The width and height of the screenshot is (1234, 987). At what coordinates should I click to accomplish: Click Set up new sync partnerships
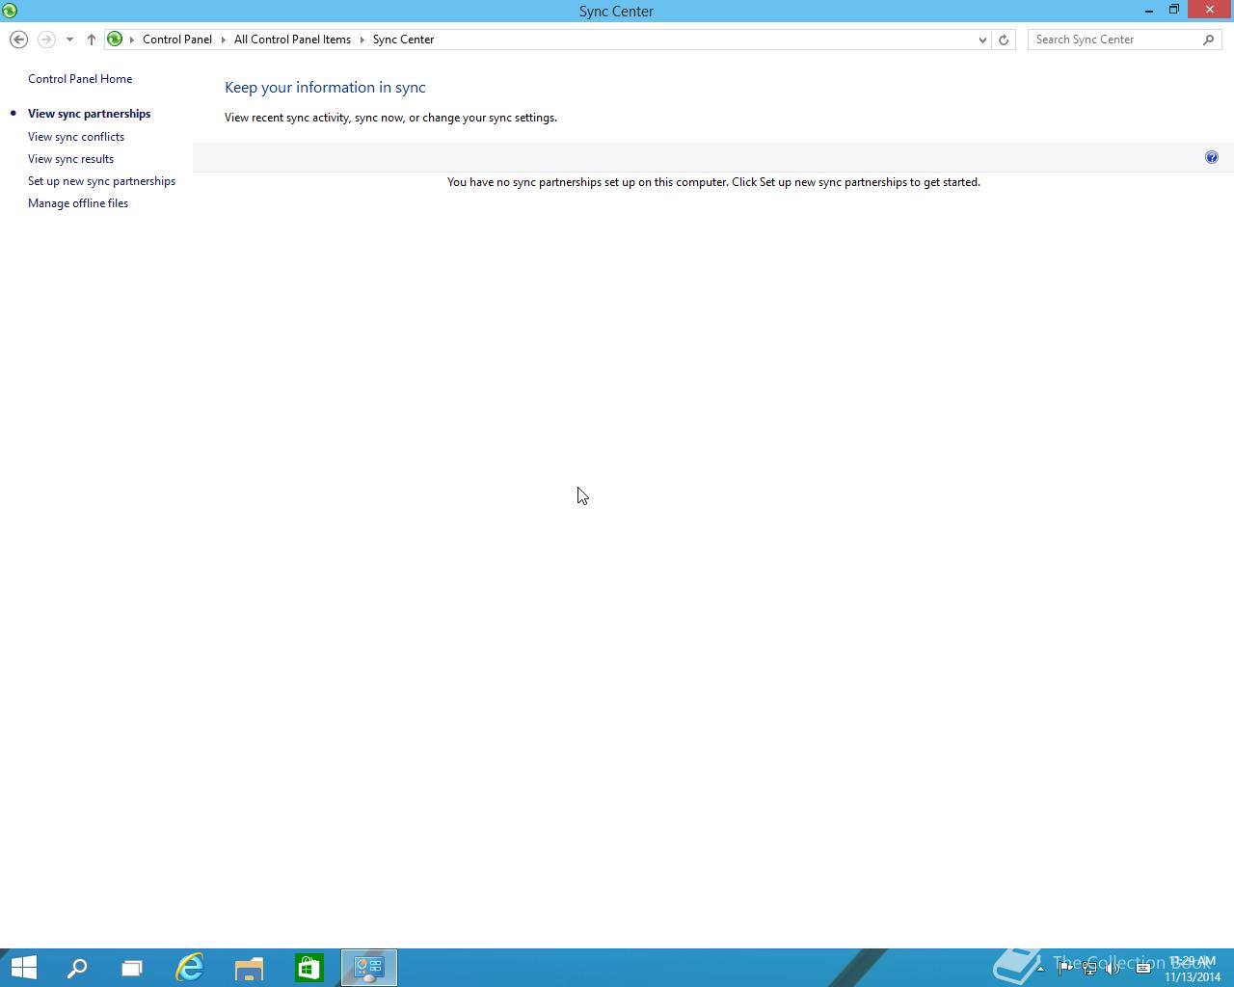point(101,181)
